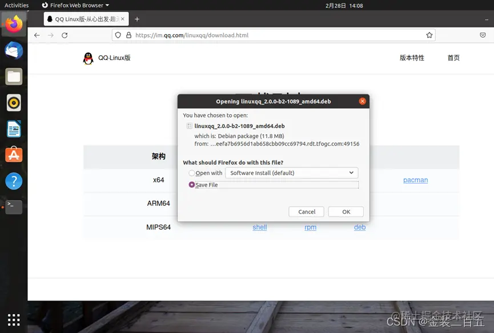The height and width of the screenshot is (333, 494).
Task: Open the pacman download link
Action: [416, 180]
